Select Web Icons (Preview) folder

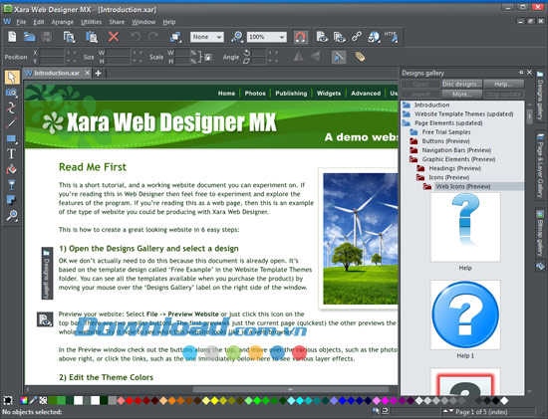click(462, 186)
